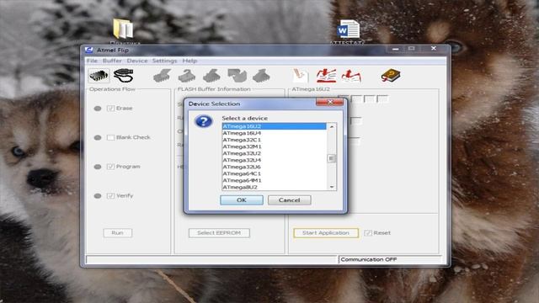This screenshot has height=303, width=539.
Task: Toggle the Reset checkbox
Action: (368, 233)
